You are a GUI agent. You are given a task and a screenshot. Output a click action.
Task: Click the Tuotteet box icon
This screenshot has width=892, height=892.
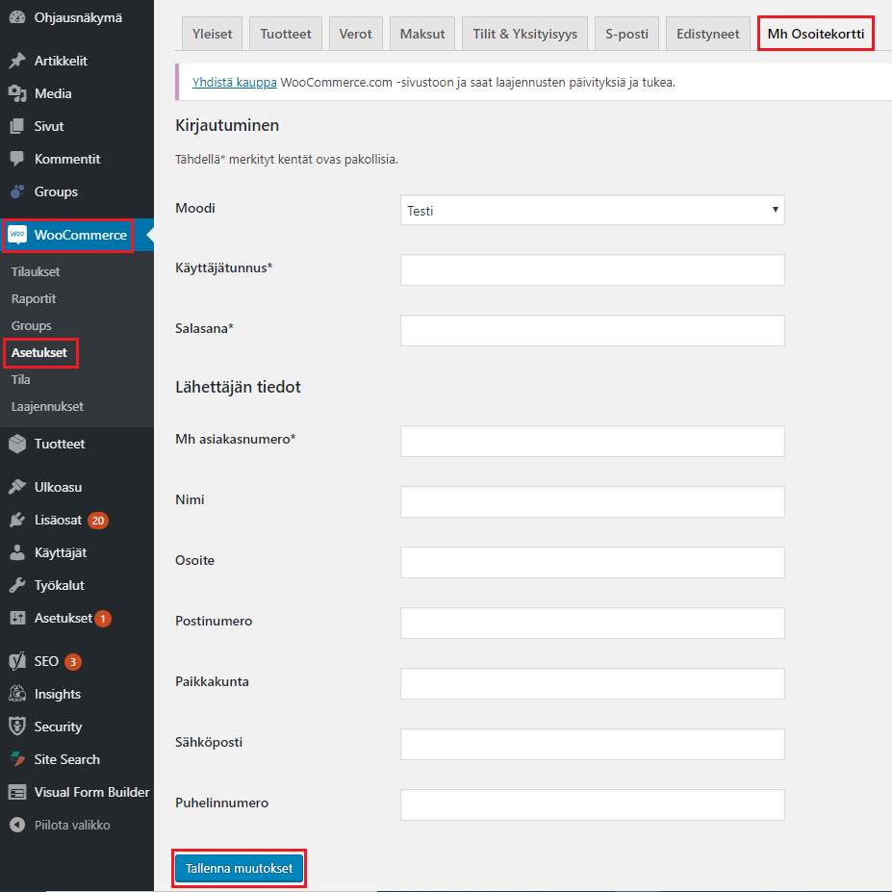(17, 444)
